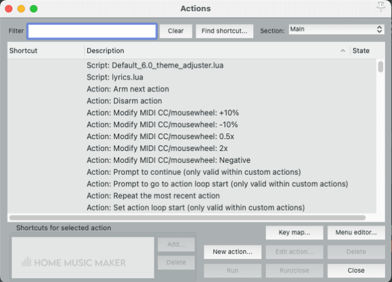Click the vertical scrollbar thumb of action list
The height and width of the screenshot is (282, 392).
pyautogui.click(x=381, y=66)
